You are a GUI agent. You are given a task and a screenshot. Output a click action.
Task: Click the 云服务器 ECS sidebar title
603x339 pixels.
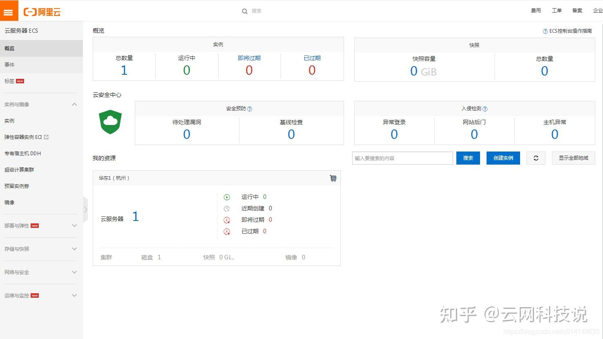click(21, 31)
